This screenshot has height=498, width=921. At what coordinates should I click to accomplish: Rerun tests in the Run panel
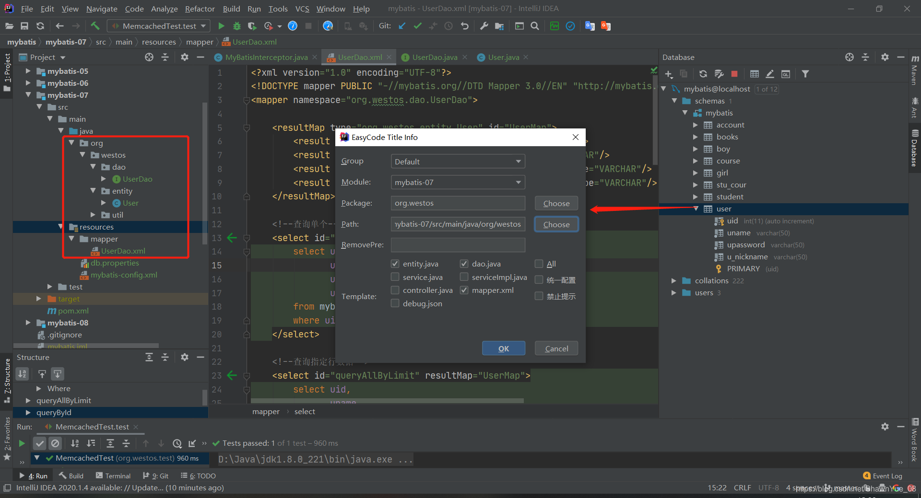22,443
